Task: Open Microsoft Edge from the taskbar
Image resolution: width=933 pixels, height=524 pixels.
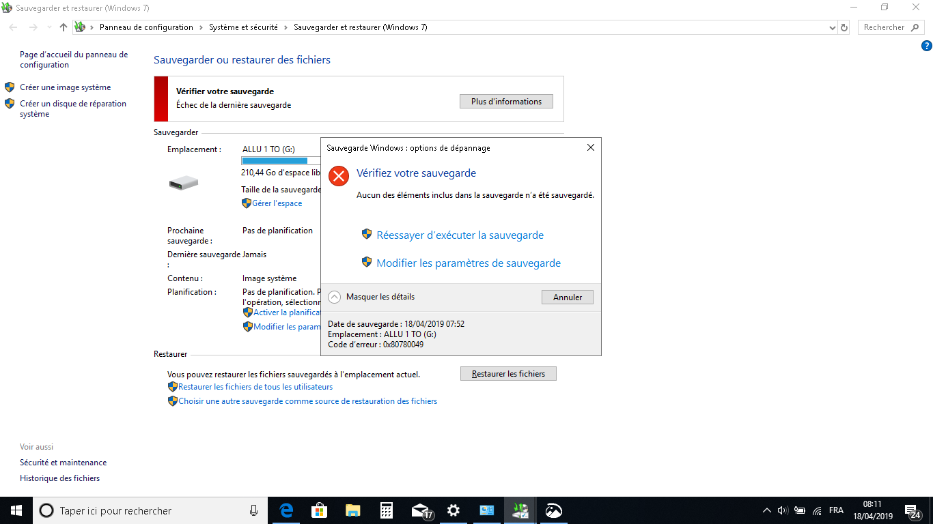Action: coord(286,510)
